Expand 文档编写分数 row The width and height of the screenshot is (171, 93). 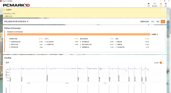pyautogui.click(x=45, y=44)
